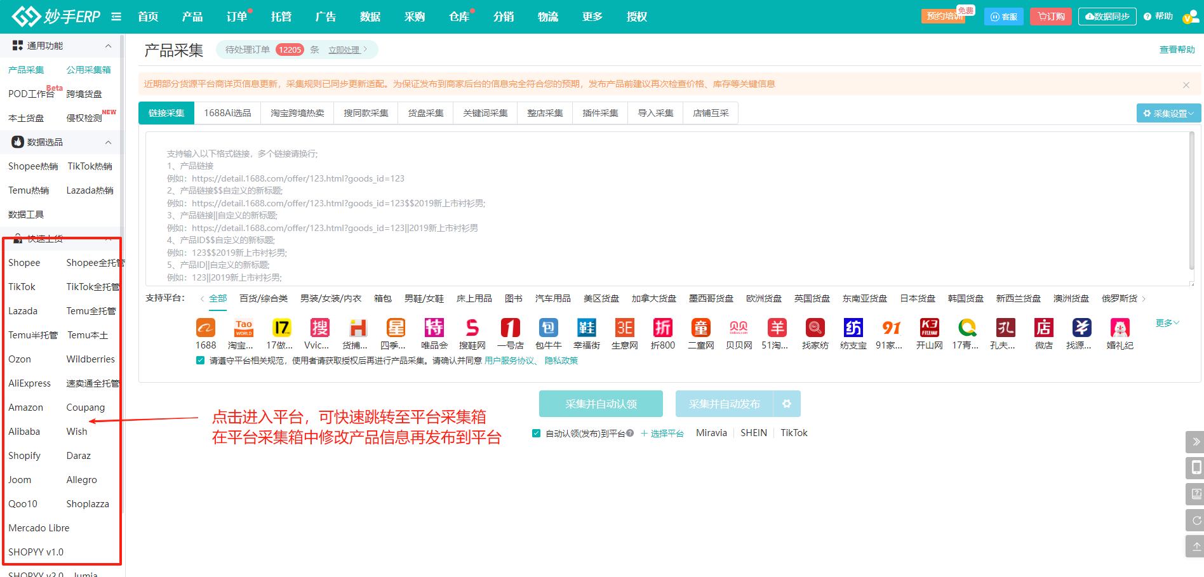Toggle the user agreement consent checkbox
The height and width of the screenshot is (577, 1204).
[x=201, y=361]
